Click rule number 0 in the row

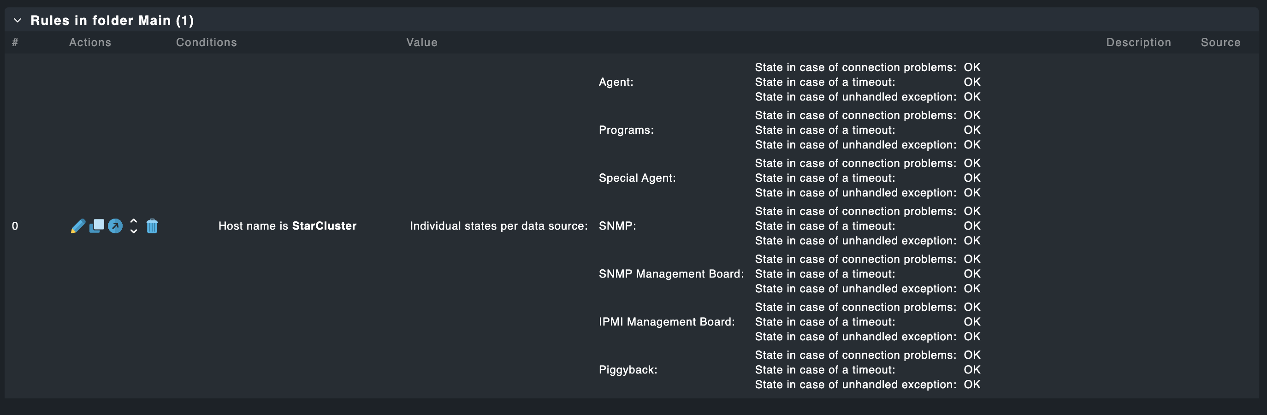coord(15,226)
